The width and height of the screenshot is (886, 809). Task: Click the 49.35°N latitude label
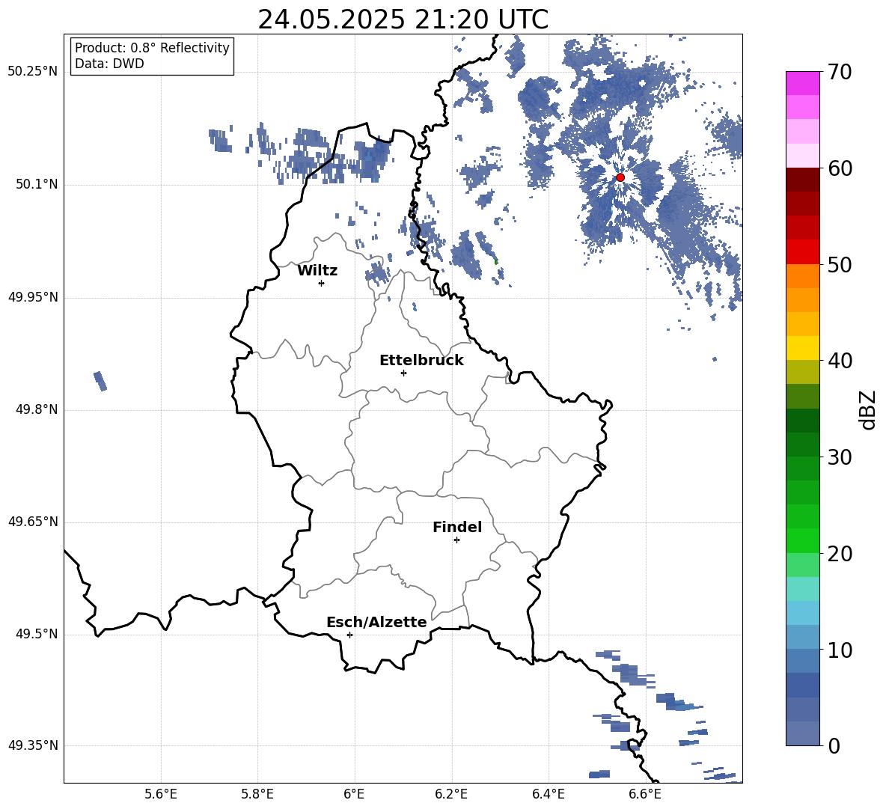click(x=33, y=745)
